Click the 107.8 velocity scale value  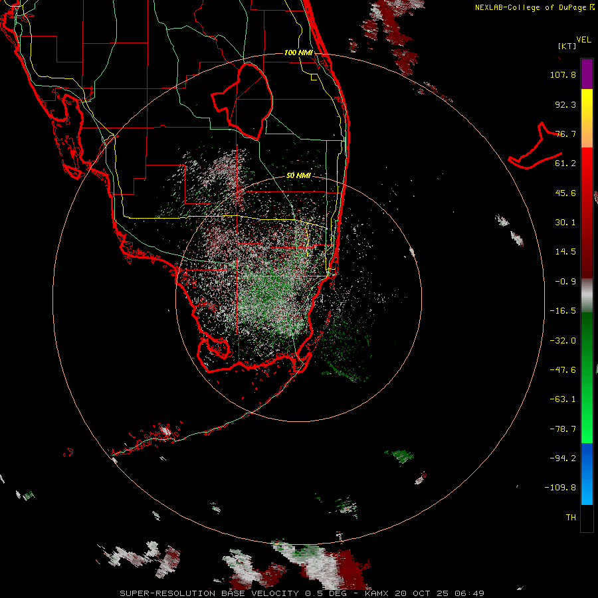pos(563,74)
